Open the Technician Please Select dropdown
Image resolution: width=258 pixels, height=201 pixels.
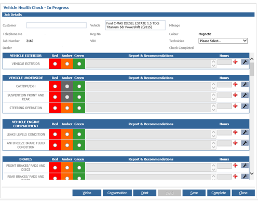(x=223, y=41)
